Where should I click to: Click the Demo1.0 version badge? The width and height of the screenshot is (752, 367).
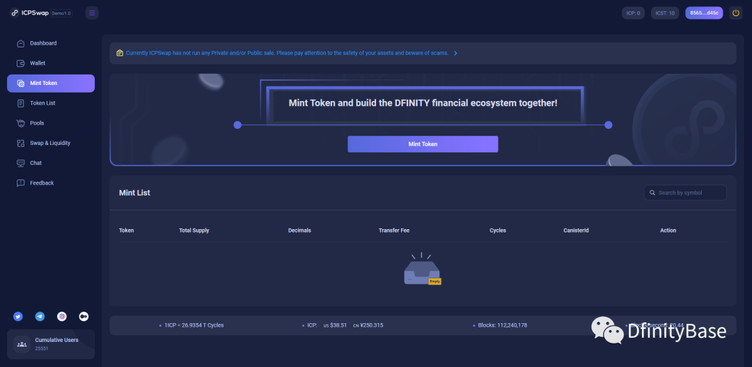point(61,13)
